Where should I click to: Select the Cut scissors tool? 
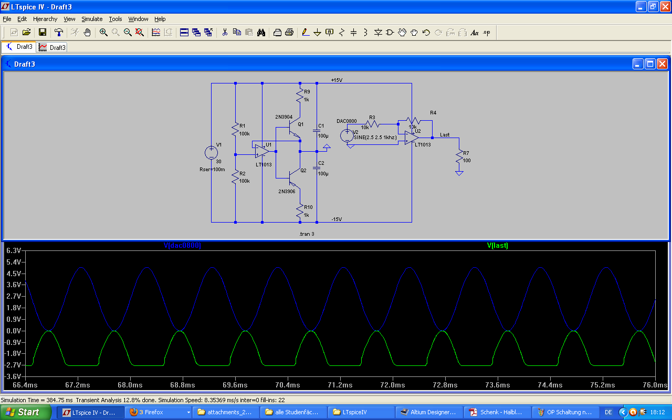(225, 33)
